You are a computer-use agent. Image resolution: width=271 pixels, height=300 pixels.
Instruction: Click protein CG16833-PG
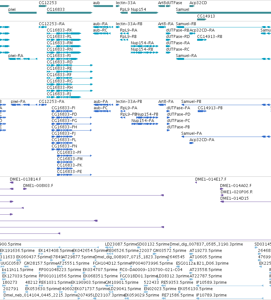(64, 121)
